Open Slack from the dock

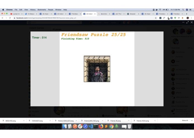tap(80, 126)
